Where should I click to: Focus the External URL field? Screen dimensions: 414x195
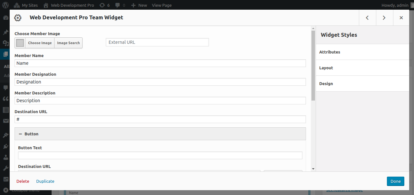tap(157, 42)
